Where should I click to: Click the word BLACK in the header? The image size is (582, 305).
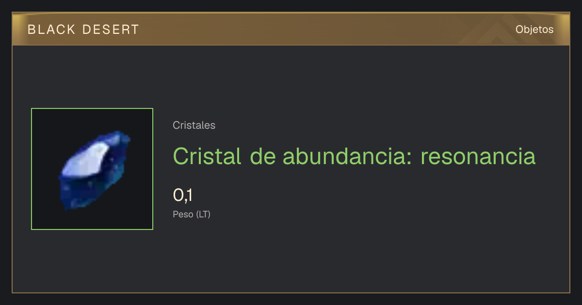pos(51,30)
